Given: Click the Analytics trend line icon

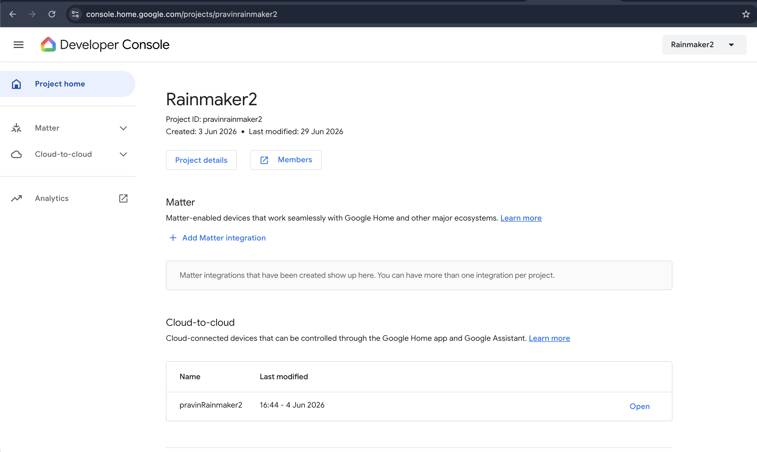Looking at the screenshot, I should point(16,198).
